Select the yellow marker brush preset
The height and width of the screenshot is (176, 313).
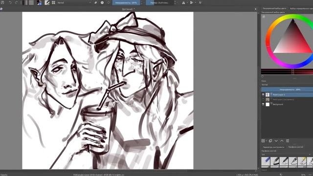coord(302,161)
